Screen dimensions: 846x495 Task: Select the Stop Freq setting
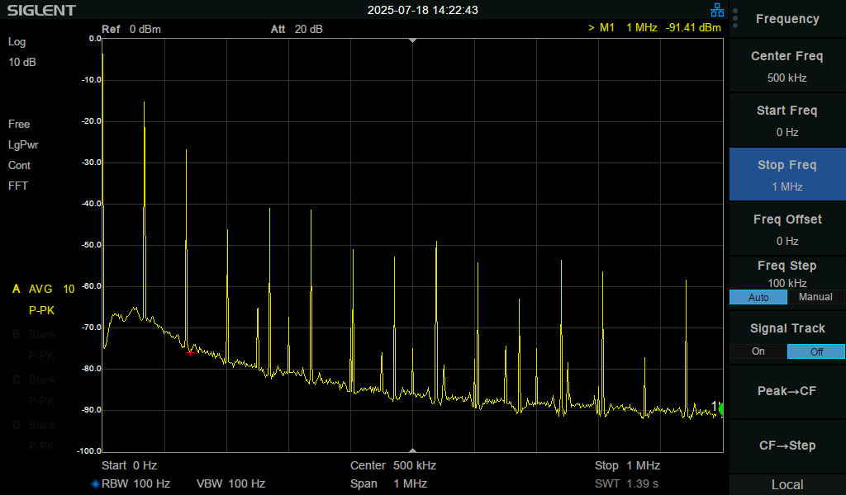click(787, 175)
